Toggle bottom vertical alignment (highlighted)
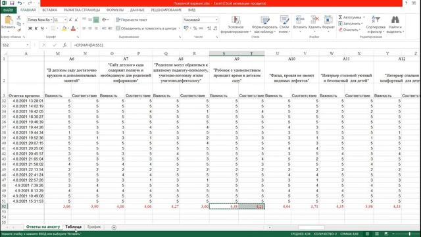This screenshot has height=237, width=421. (x=96, y=20)
